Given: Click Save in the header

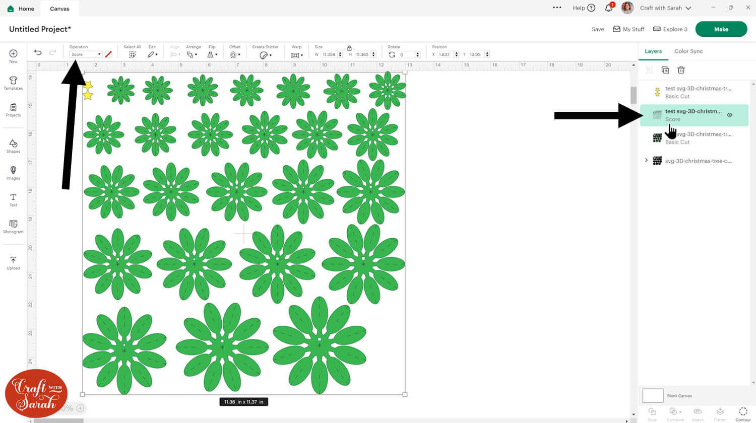Looking at the screenshot, I should [x=598, y=29].
